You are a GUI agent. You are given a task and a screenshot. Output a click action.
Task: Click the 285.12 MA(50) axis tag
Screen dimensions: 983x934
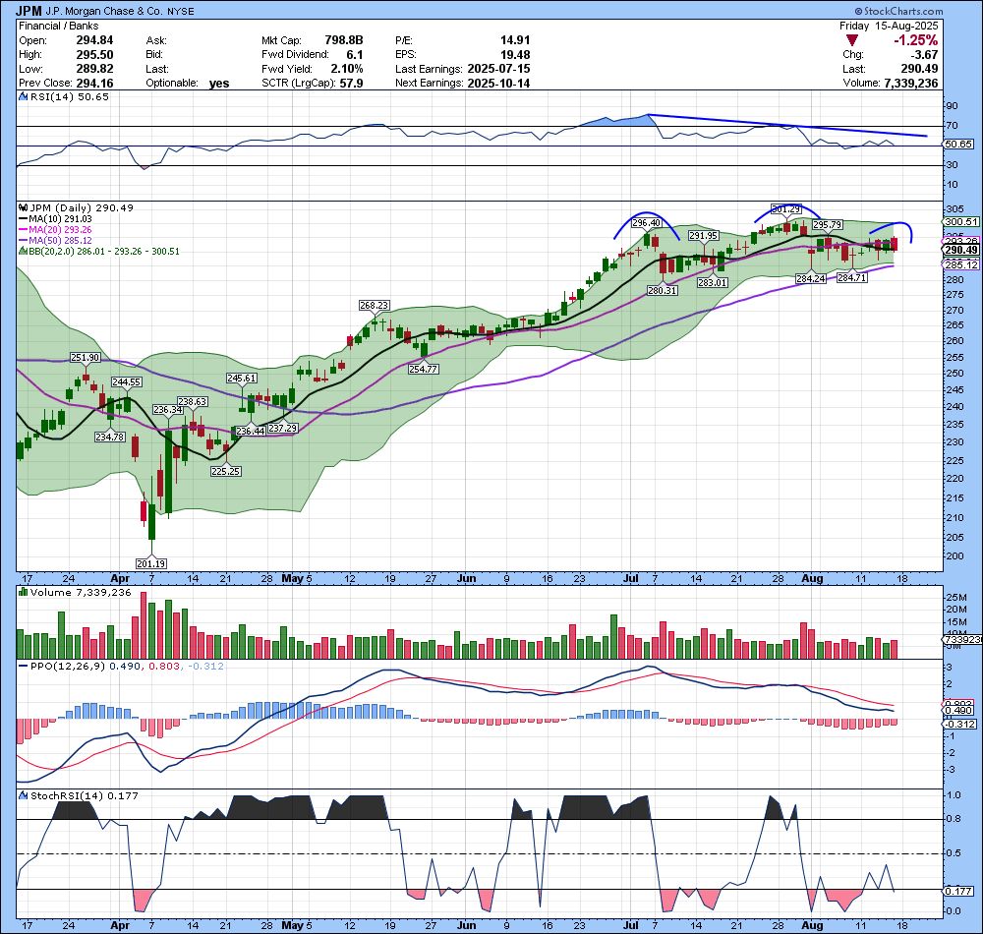click(961, 265)
